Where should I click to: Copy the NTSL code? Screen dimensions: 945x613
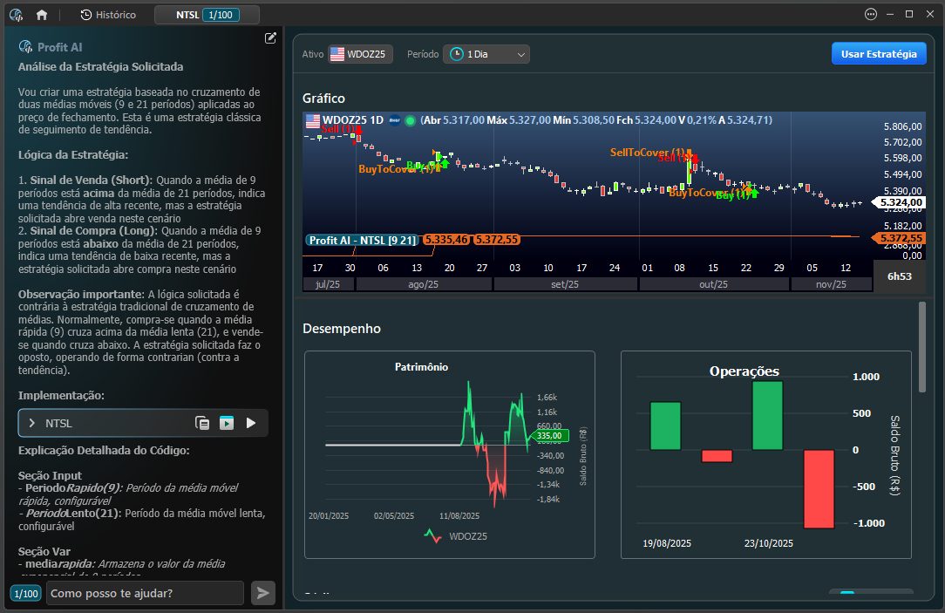202,423
